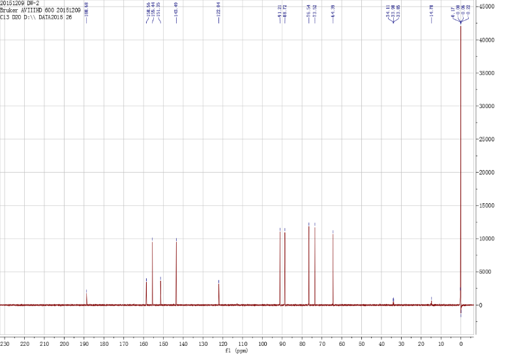Click the 30000 intensity axis label
Screen dimensions: 508x355
click(x=486, y=106)
